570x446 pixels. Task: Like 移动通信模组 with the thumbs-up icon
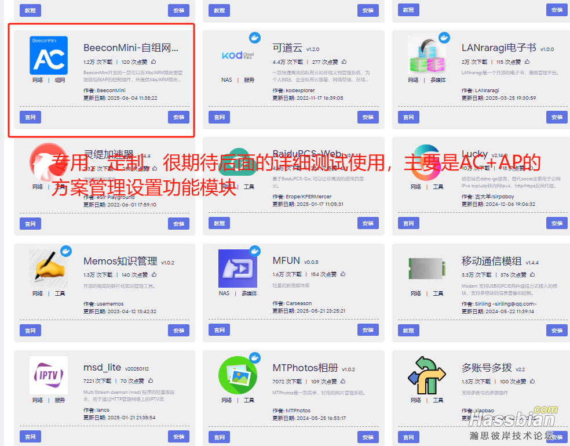pos(532,274)
